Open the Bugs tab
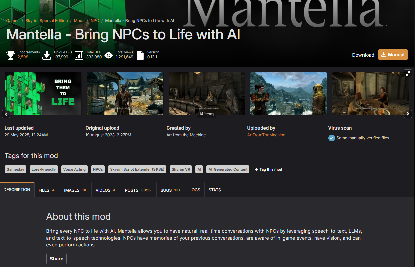415x267 pixels. click(170, 190)
